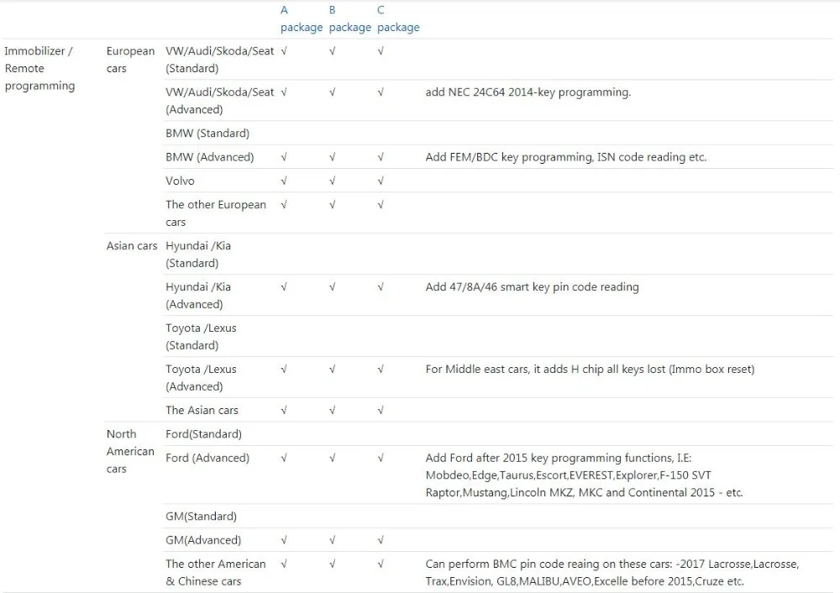
Task: Click Toyota /Lexus (Standard) row label
Action: click(x=201, y=337)
